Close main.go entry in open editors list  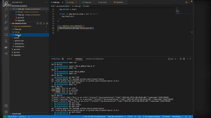pos(14,9)
